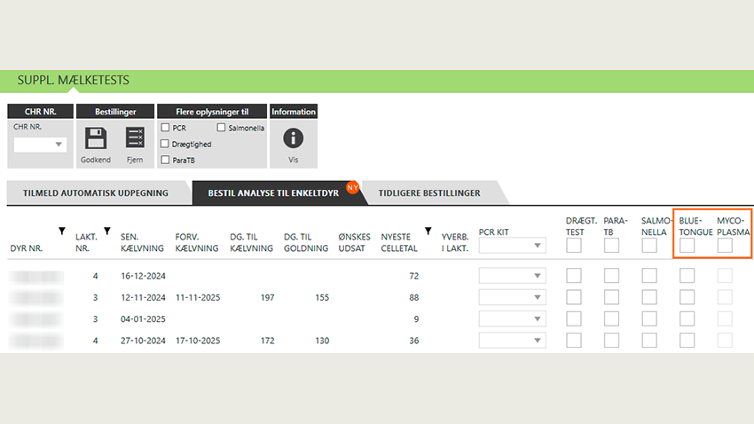Image resolution: width=754 pixels, height=424 pixels.
Task: Click the filter arrow on DYR NR. column
Action: (x=61, y=232)
